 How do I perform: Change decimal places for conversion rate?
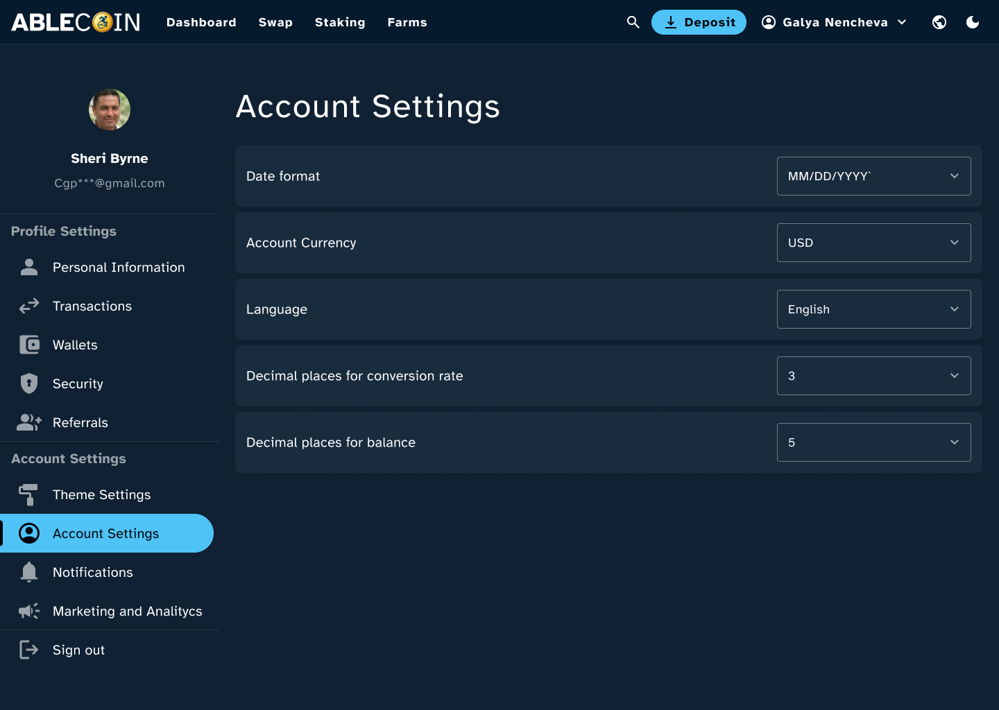click(x=873, y=376)
